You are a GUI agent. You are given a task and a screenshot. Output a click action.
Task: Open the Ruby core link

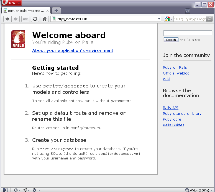(x=172, y=119)
